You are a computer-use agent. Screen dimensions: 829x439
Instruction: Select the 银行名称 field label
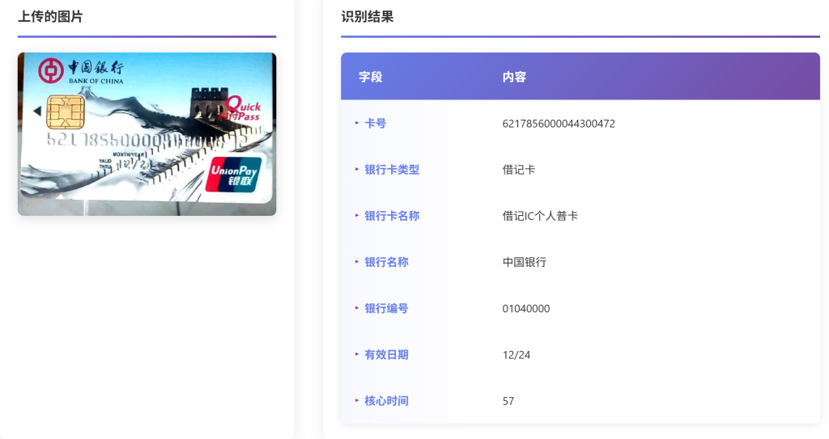click(386, 262)
